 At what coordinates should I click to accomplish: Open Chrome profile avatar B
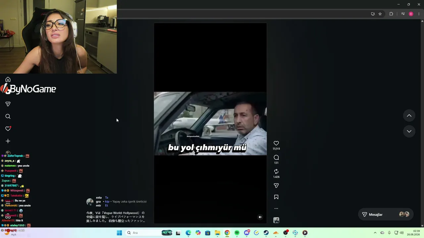[x=411, y=14]
